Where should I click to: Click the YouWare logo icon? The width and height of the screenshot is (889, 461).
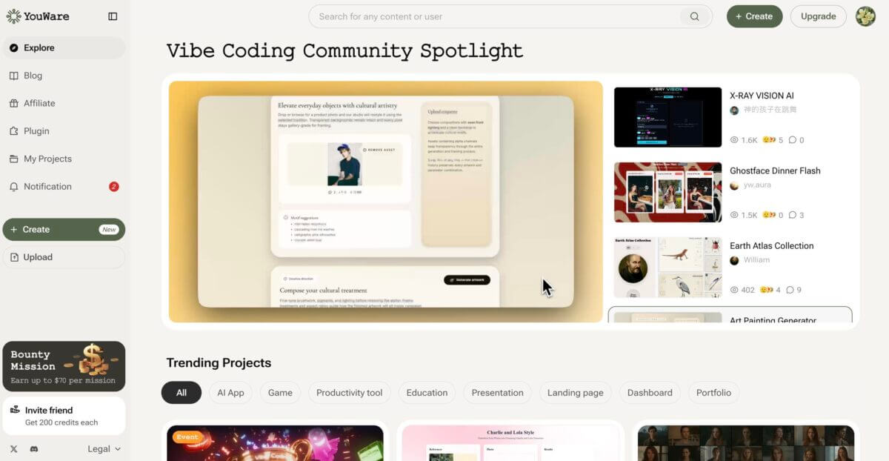click(x=13, y=16)
